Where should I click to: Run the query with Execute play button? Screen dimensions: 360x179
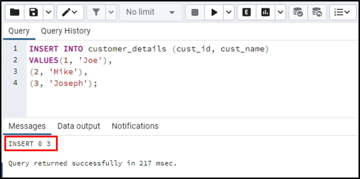(214, 12)
